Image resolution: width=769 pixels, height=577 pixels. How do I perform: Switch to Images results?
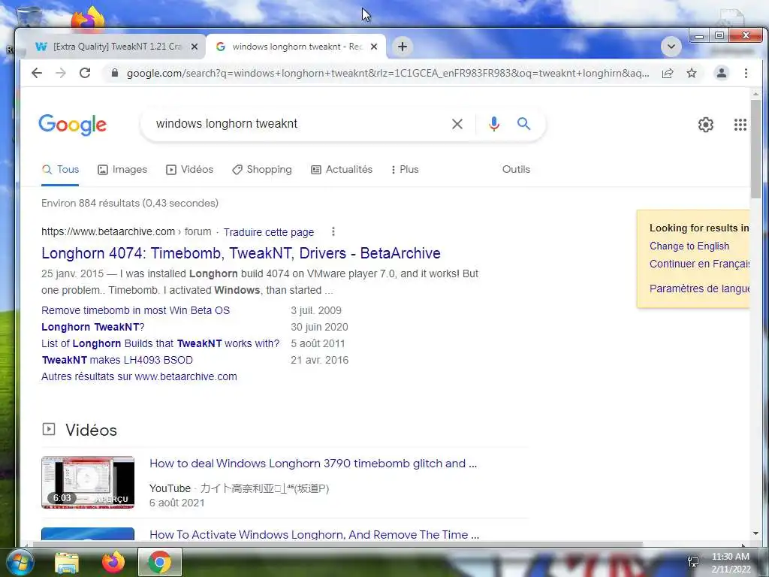coord(122,170)
